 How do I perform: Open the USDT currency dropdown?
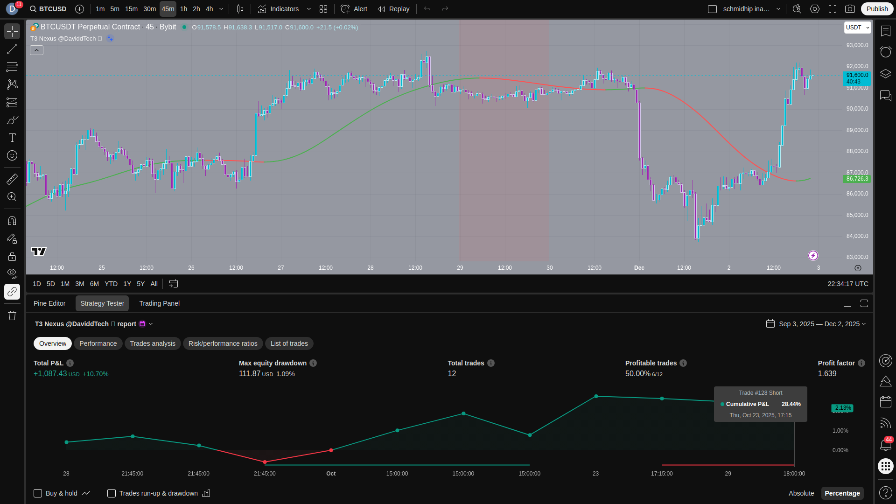pos(857,28)
